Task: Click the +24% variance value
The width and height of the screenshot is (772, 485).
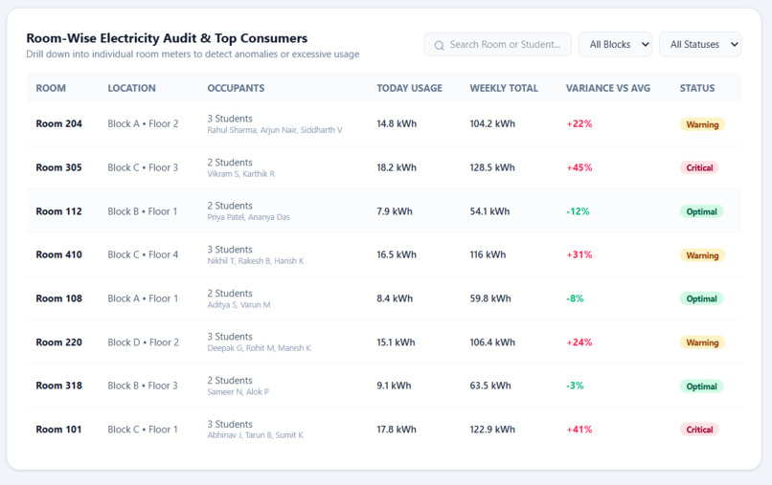Action: click(579, 342)
